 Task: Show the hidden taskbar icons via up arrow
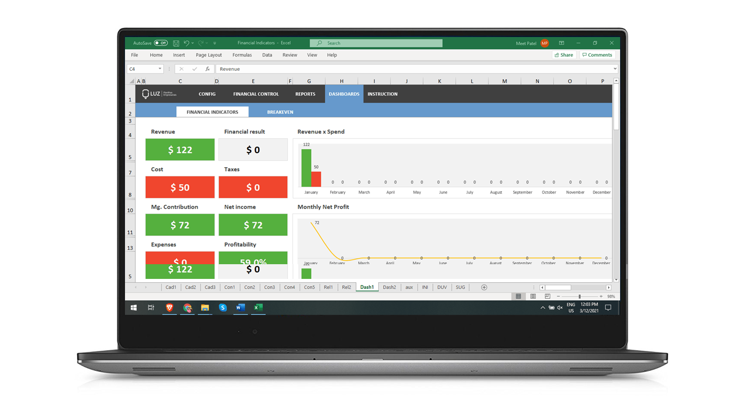[x=542, y=307]
